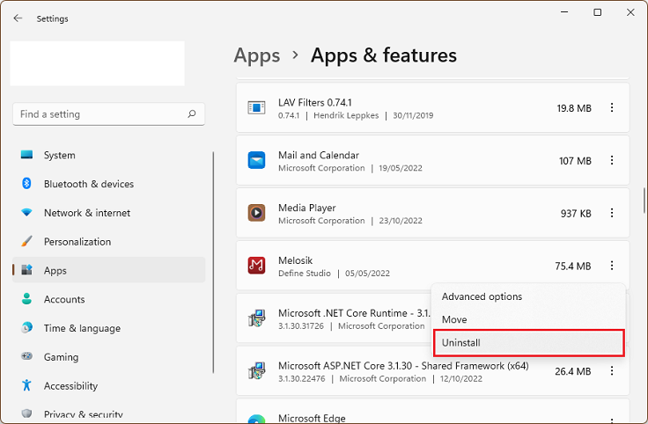Click the Melosik app icon
The height and width of the screenshot is (424, 648).
(256, 266)
